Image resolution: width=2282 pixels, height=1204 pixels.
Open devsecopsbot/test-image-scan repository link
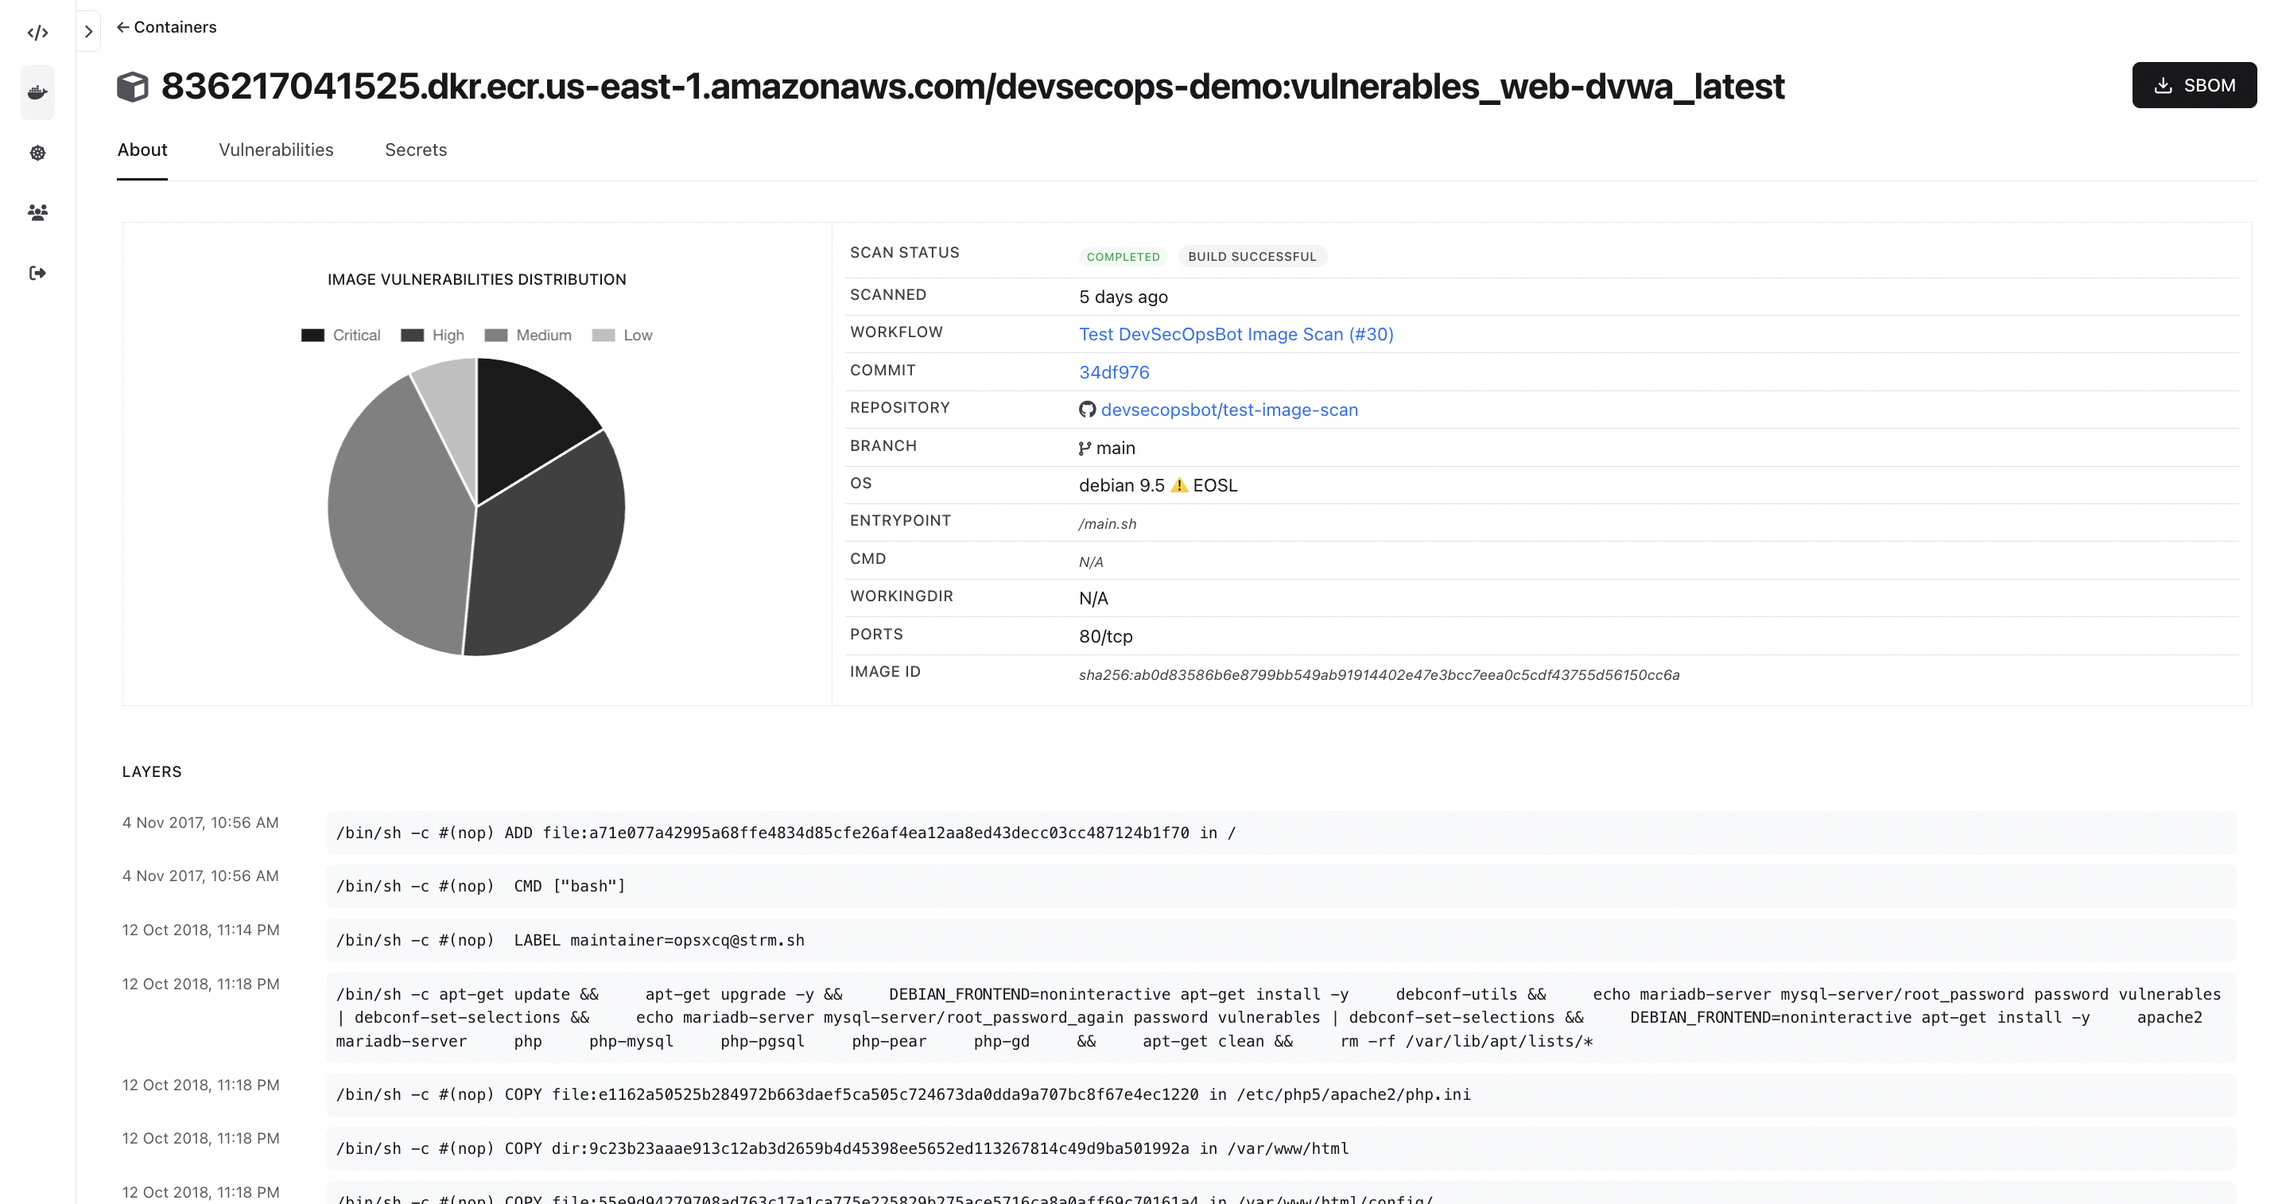[1228, 410]
